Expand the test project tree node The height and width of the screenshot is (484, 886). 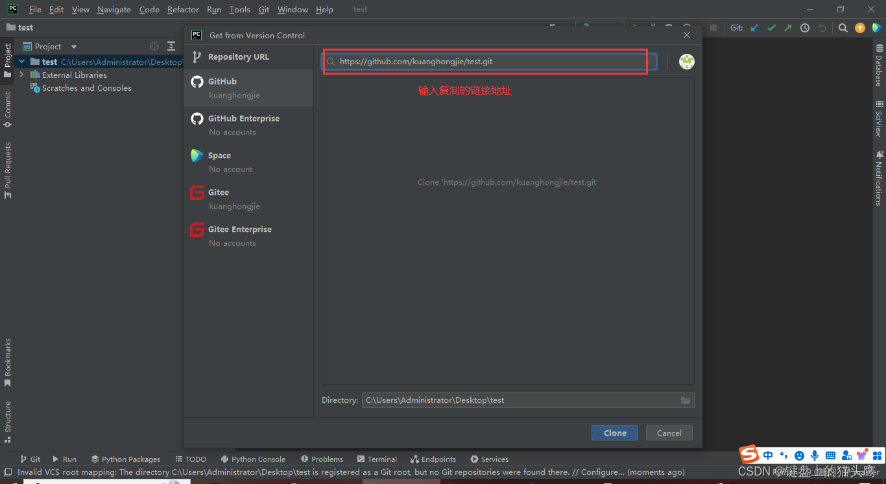click(21, 61)
